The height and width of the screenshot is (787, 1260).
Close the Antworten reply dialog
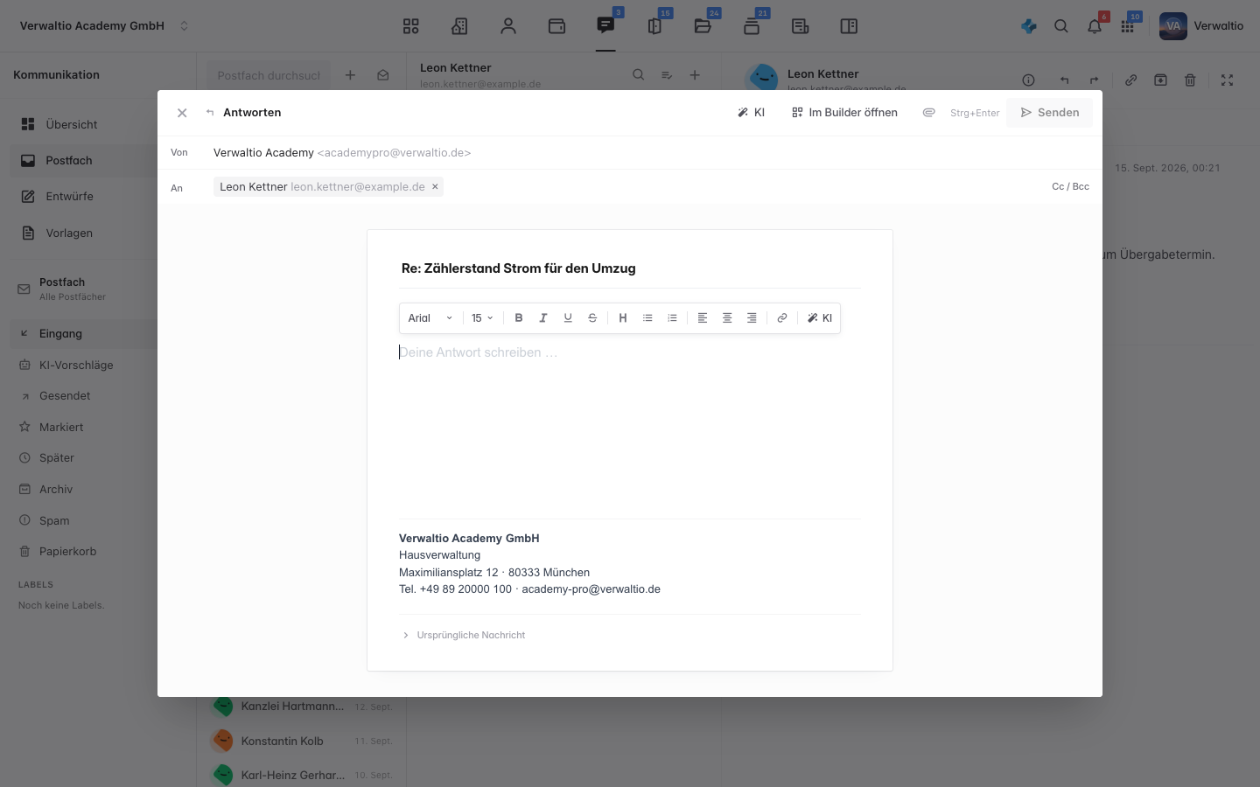coord(182,113)
